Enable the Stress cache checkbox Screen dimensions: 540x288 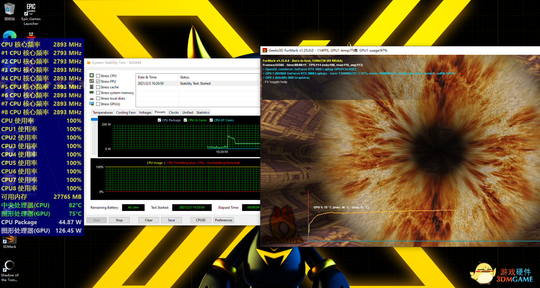98,87
